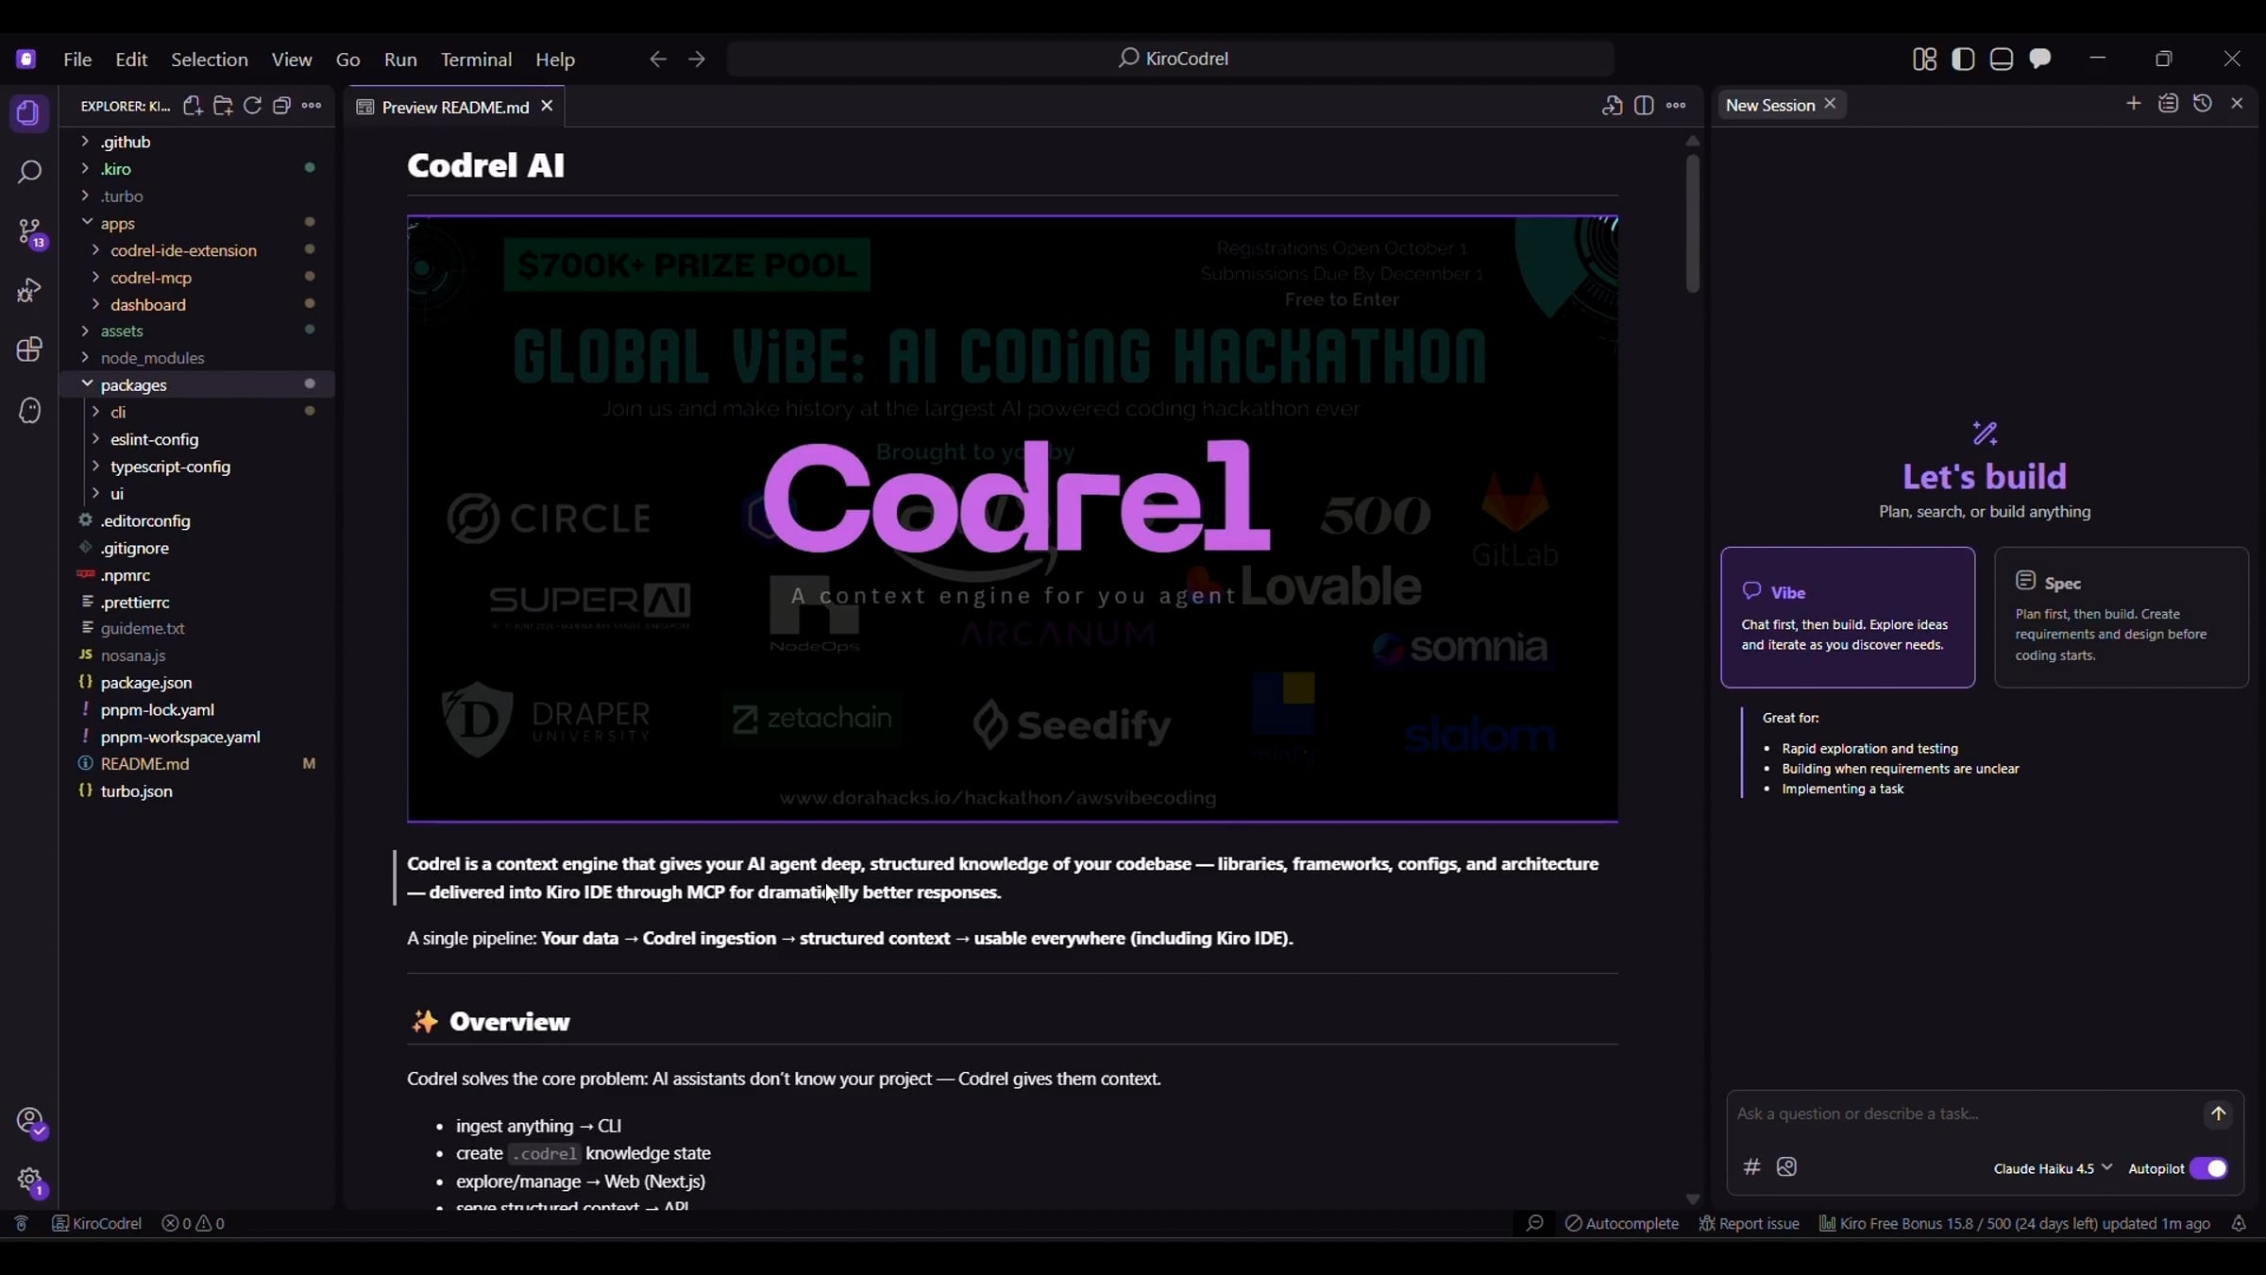This screenshot has width=2266, height=1275.
Task: Attach an image to the chat
Action: pyautogui.click(x=1786, y=1167)
